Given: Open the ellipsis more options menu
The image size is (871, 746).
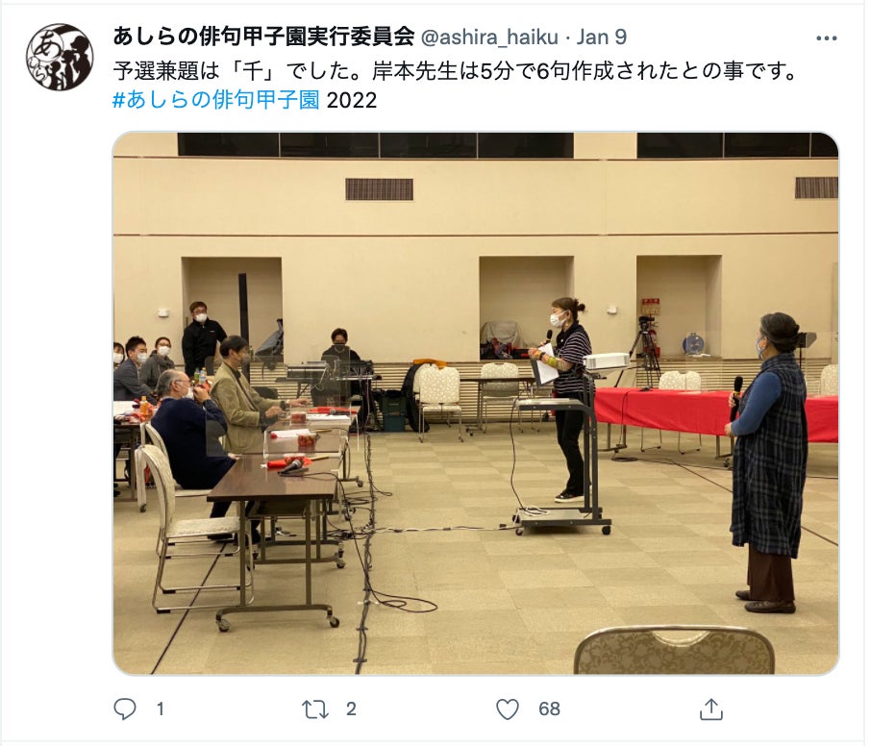Looking at the screenshot, I should [x=826, y=38].
